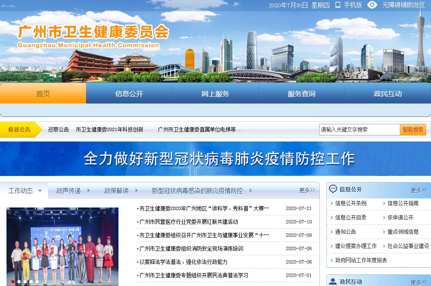Open the 政民互动 navigation menu
The height and width of the screenshot is (286, 431).
pos(388,94)
